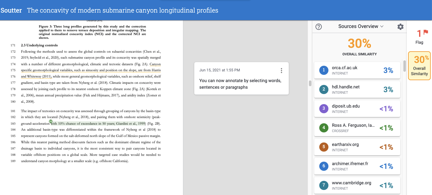432x195 pixels.
Task: Click the orange badge 5 for eartharxiv.org
Action: tap(323, 147)
